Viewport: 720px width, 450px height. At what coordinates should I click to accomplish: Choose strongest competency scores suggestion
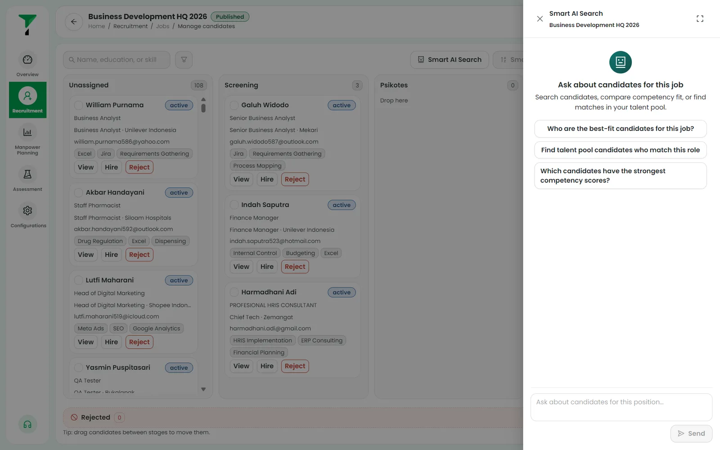tap(620, 175)
